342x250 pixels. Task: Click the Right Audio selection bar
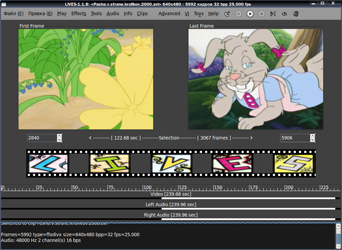click(x=248, y=219)
